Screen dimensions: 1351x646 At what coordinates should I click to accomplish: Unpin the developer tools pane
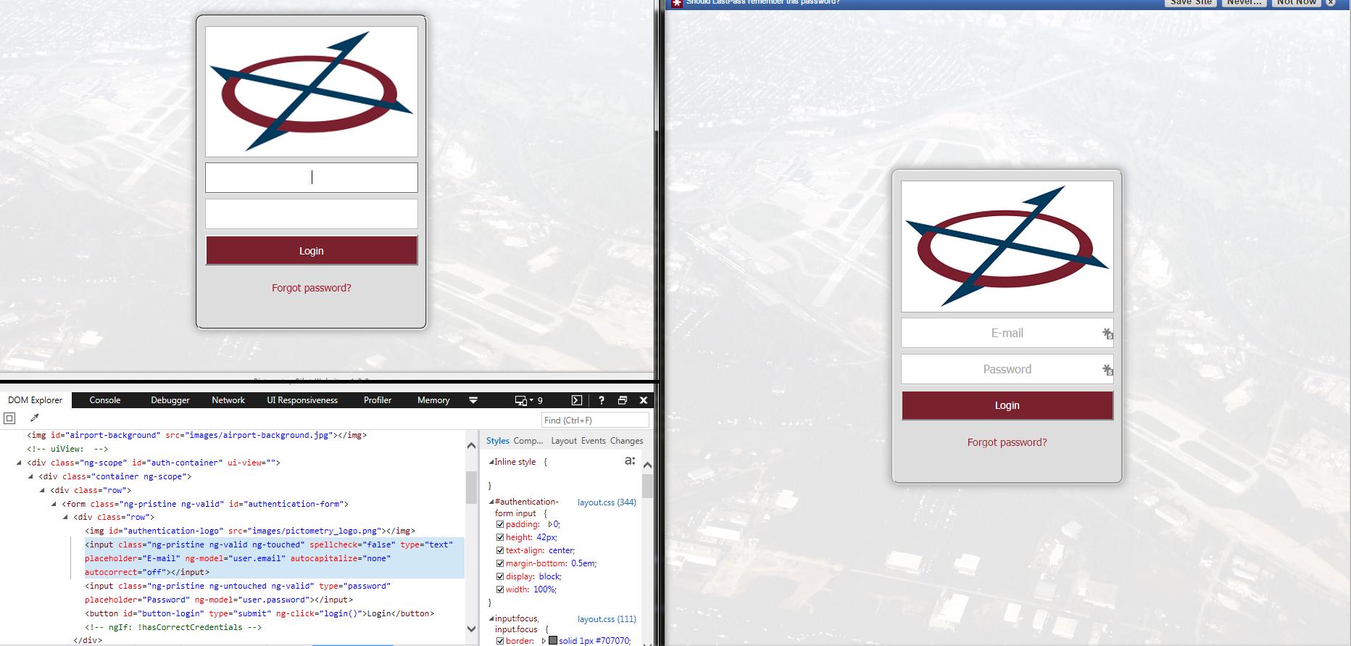622,400
